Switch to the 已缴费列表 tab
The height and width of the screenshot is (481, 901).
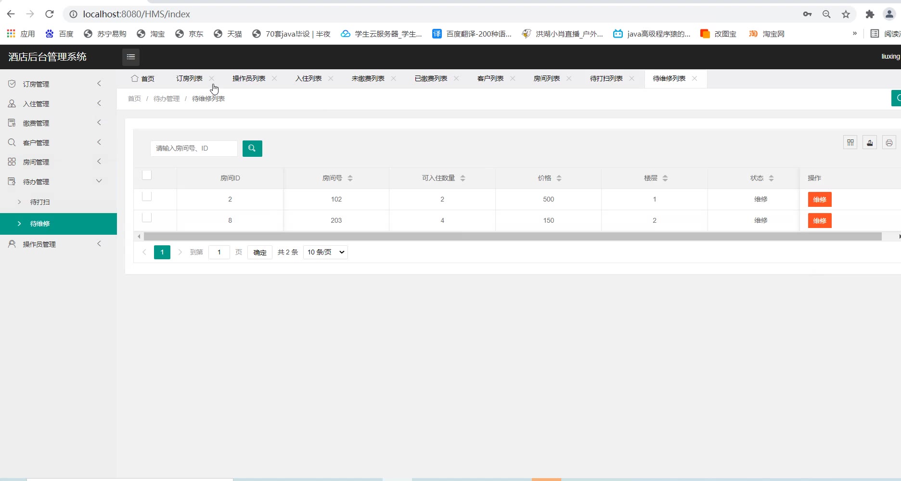[431, 78]
